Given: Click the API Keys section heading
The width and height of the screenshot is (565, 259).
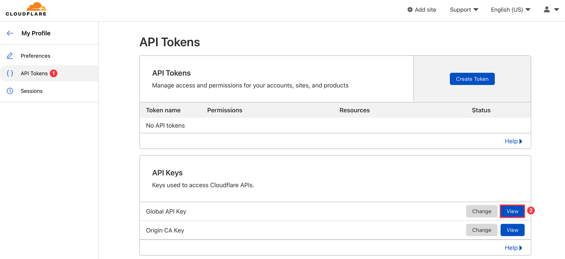Looking at the screenshot, I should tap(167, 173).
